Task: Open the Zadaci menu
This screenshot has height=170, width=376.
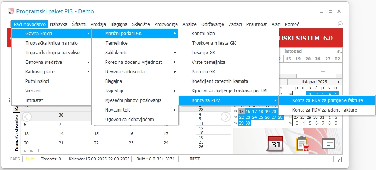Action: click(x=235, y=24)
